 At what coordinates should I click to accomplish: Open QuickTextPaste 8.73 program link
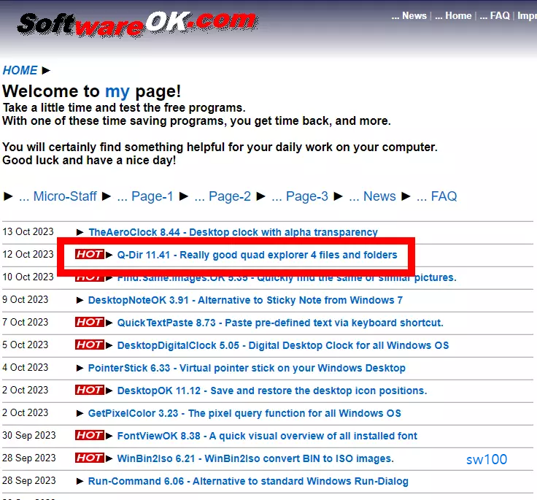pyautogui.click(x=280, y=323)
